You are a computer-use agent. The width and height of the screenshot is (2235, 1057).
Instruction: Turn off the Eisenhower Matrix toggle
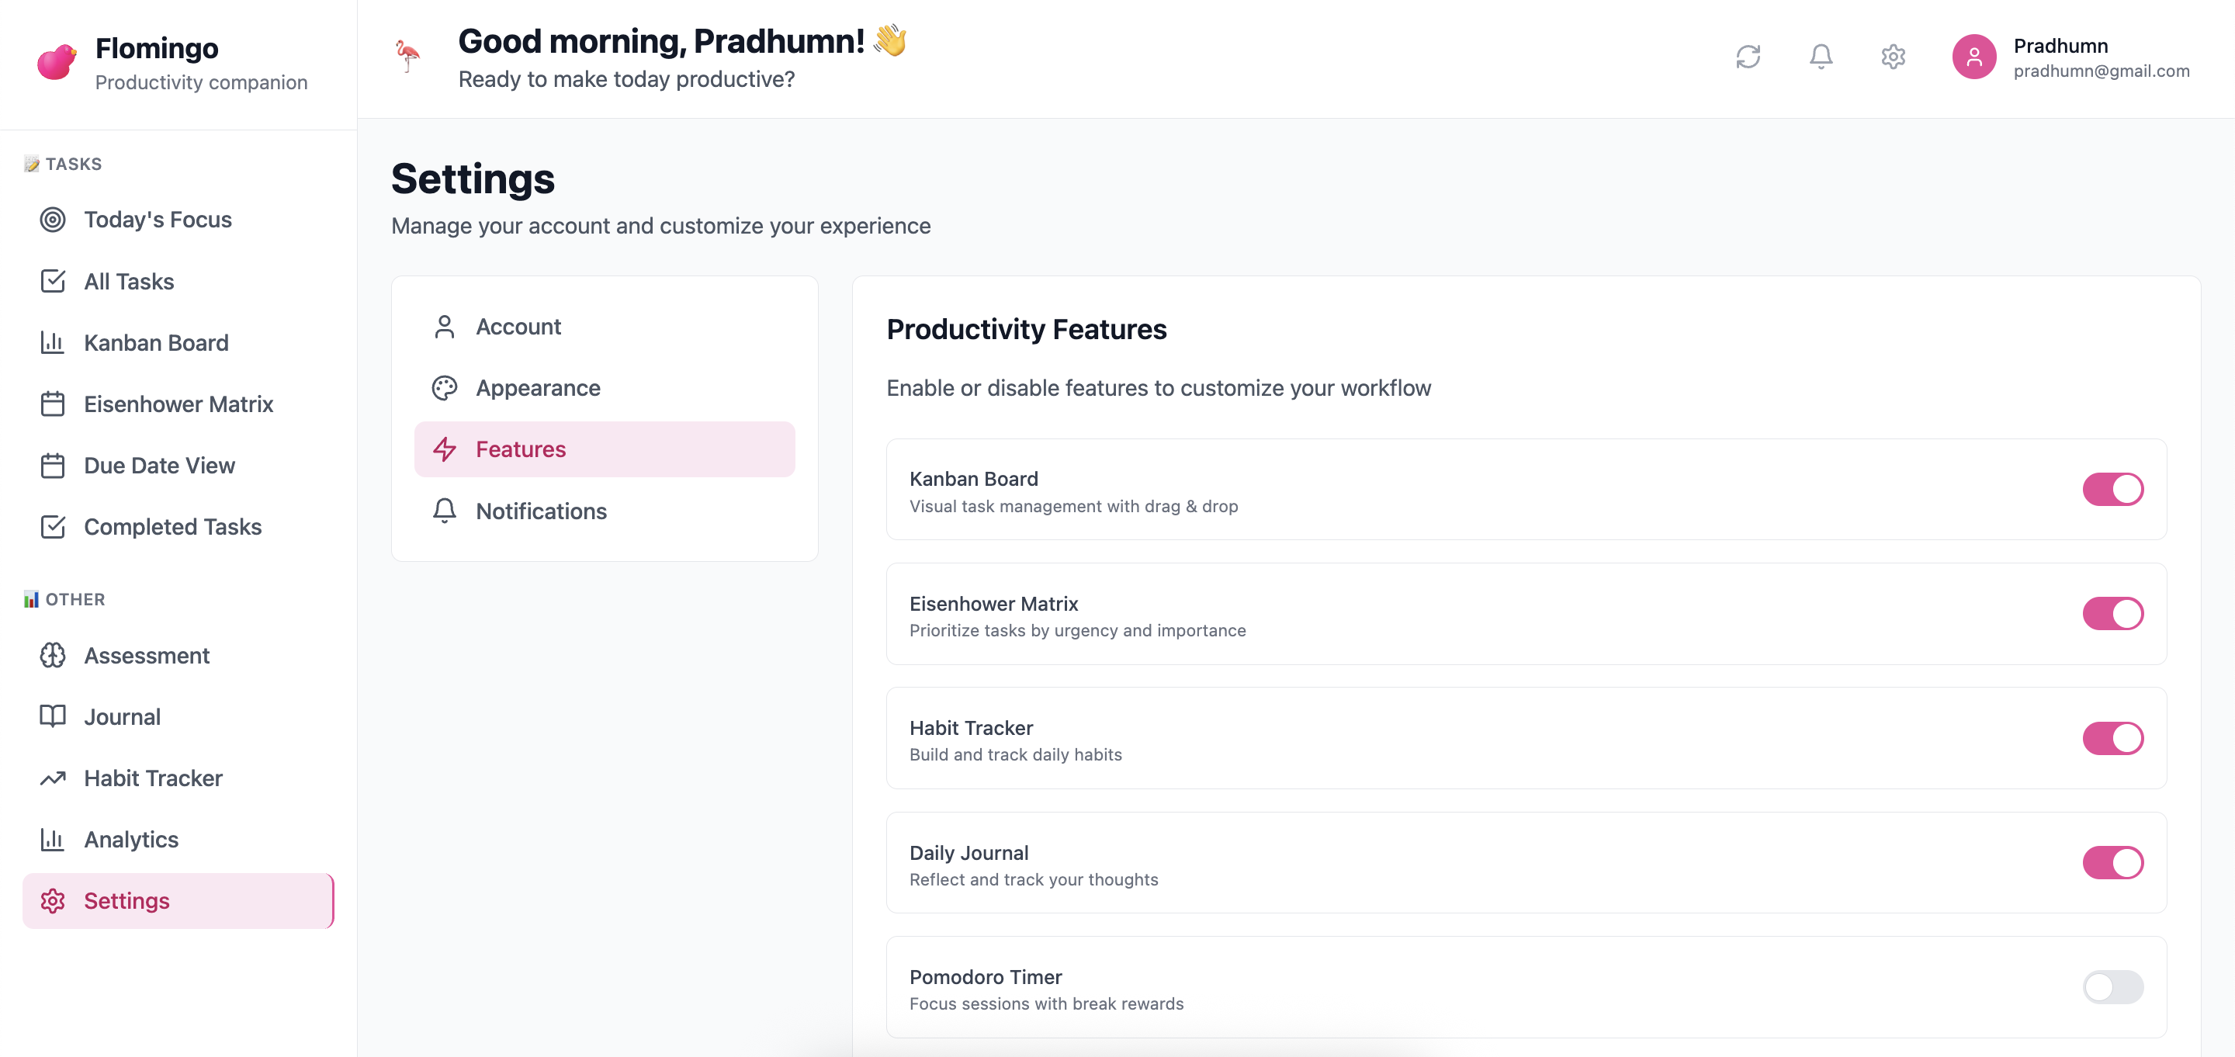point(2112,614)
